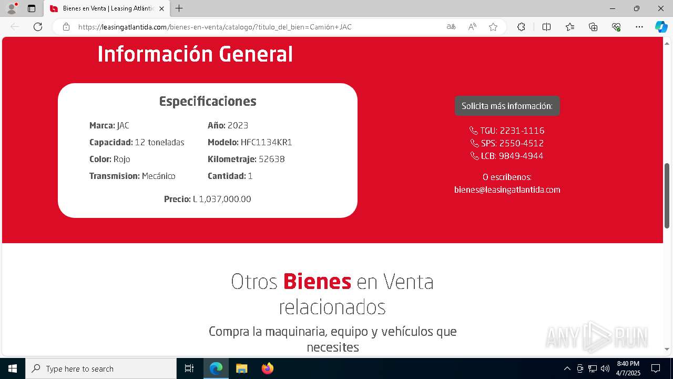
Task: Open the tab actions menu icon
Action: coord(32,8)
